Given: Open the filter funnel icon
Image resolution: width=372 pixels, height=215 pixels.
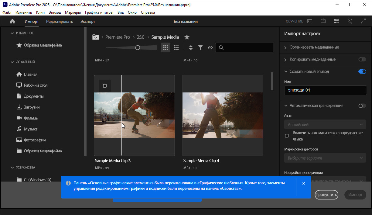Looking at the screenshot, I should coord(200,48).
